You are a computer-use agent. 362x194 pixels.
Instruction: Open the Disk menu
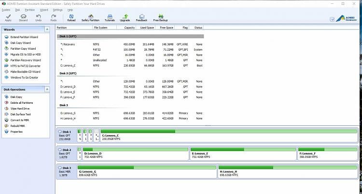(17, 10)
